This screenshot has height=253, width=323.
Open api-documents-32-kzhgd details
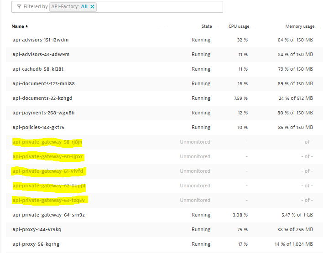pos(42,98)
